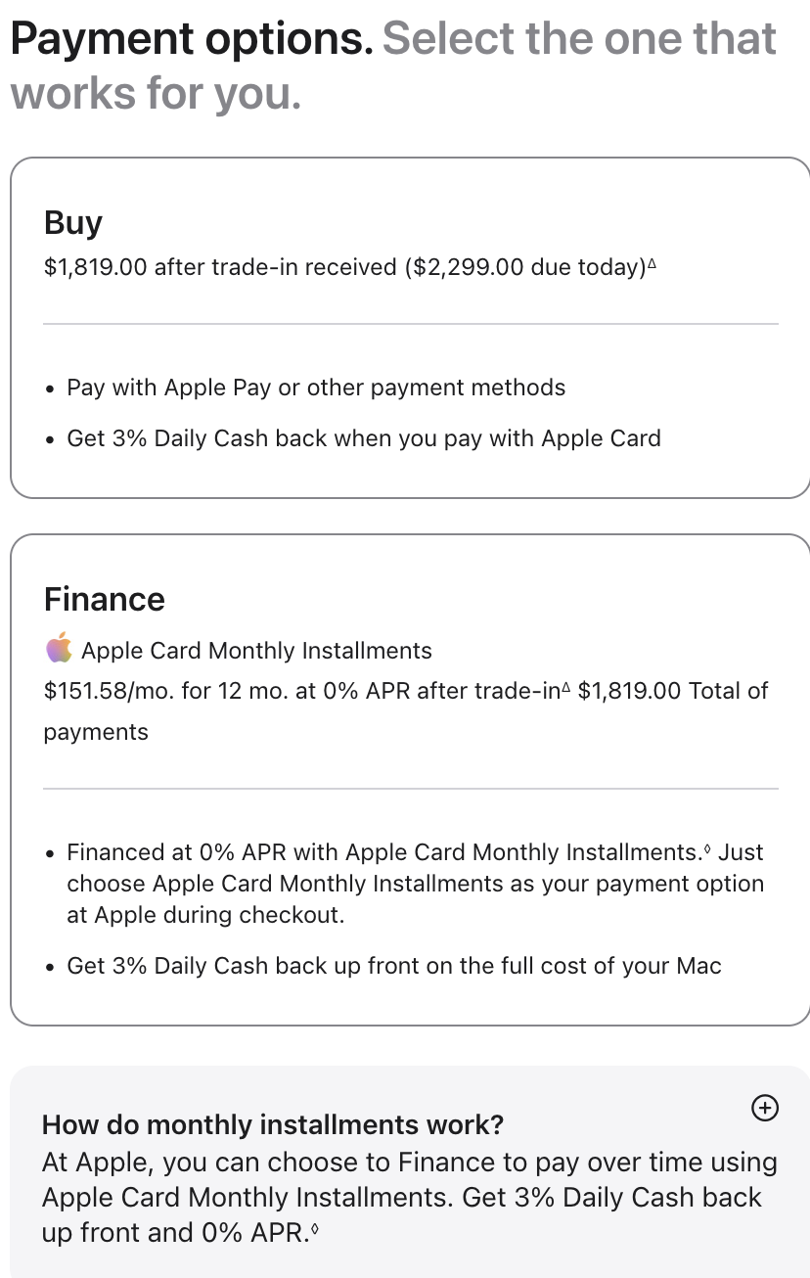Click the "$1,819.00 after trade-in received" price line
The height and width of the screenshot is (1278, 810).
[x=220, y=267]
